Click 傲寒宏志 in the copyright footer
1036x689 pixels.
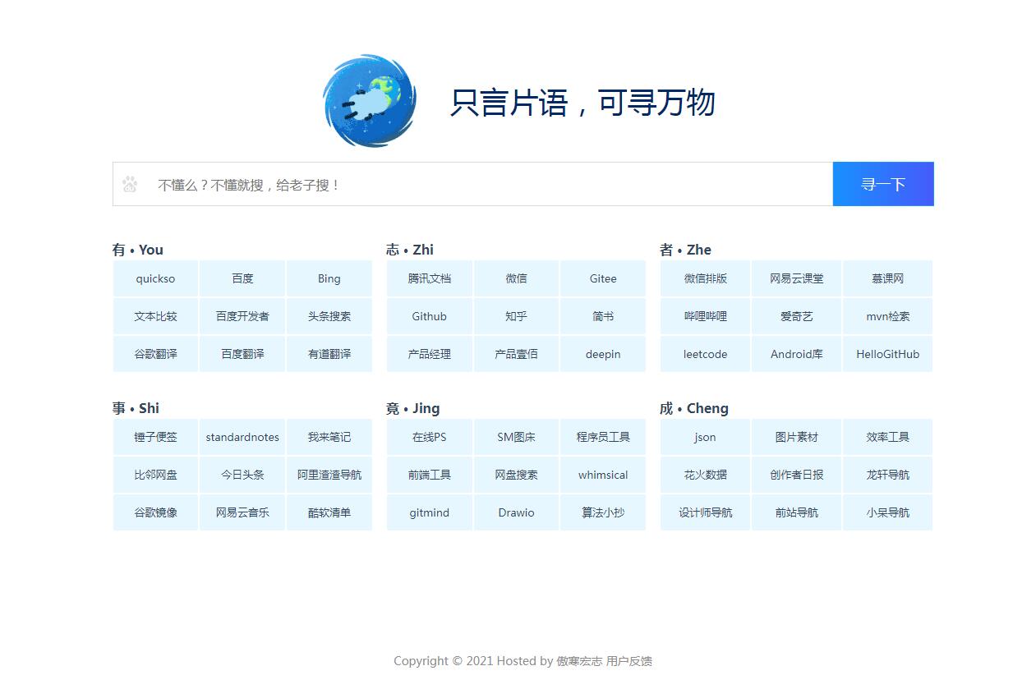pyautogui.click(x=579, y=661)
